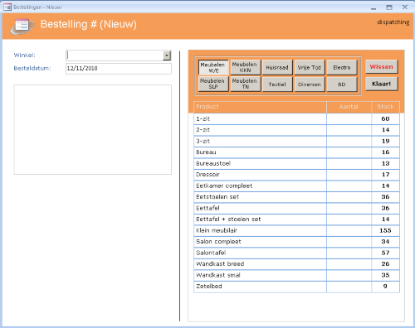
Task: Click the Aantal field for Salontafel
Action: pos(349,253)
